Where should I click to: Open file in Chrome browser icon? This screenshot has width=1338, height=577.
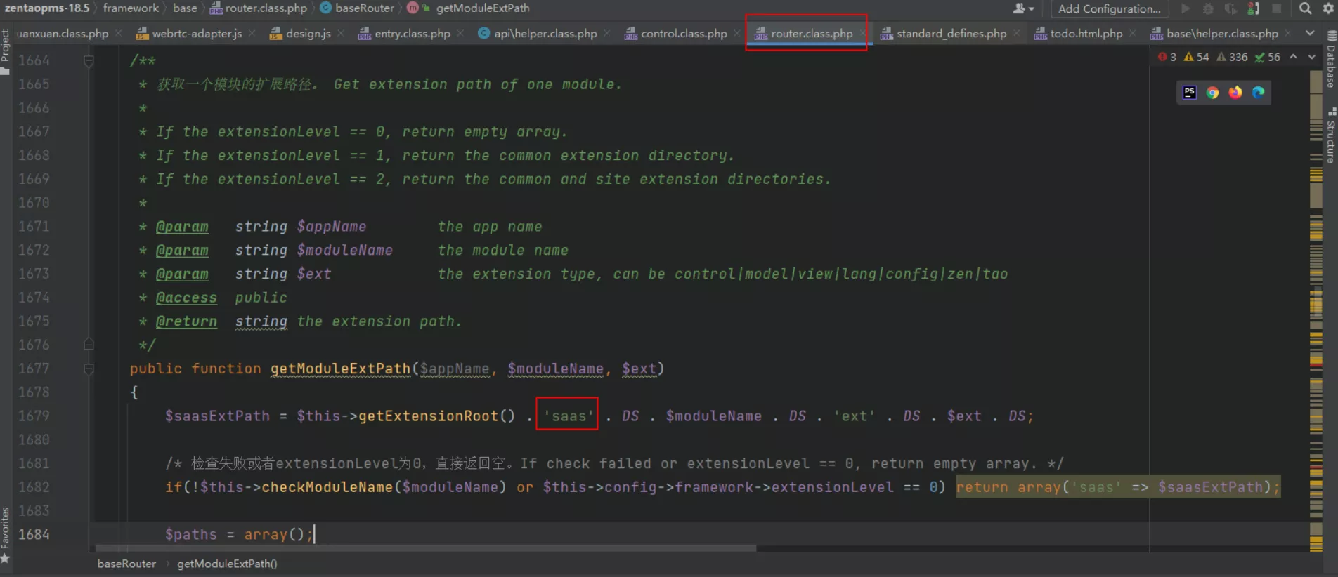[1212, 93]
